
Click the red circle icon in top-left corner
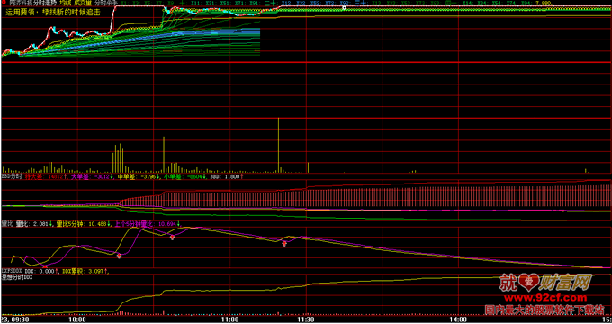(4, 3)
